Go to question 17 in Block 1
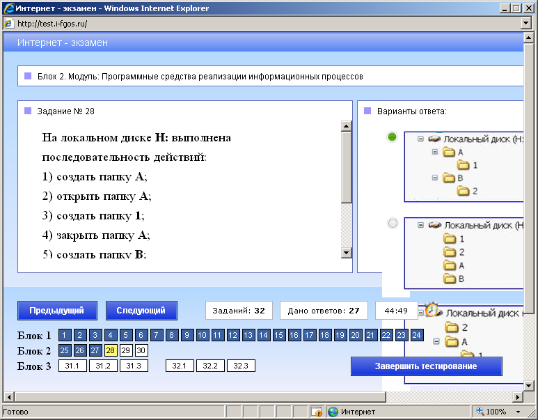Image resolution: width=538 pixels, height=420 pixels. click(309, 335)
